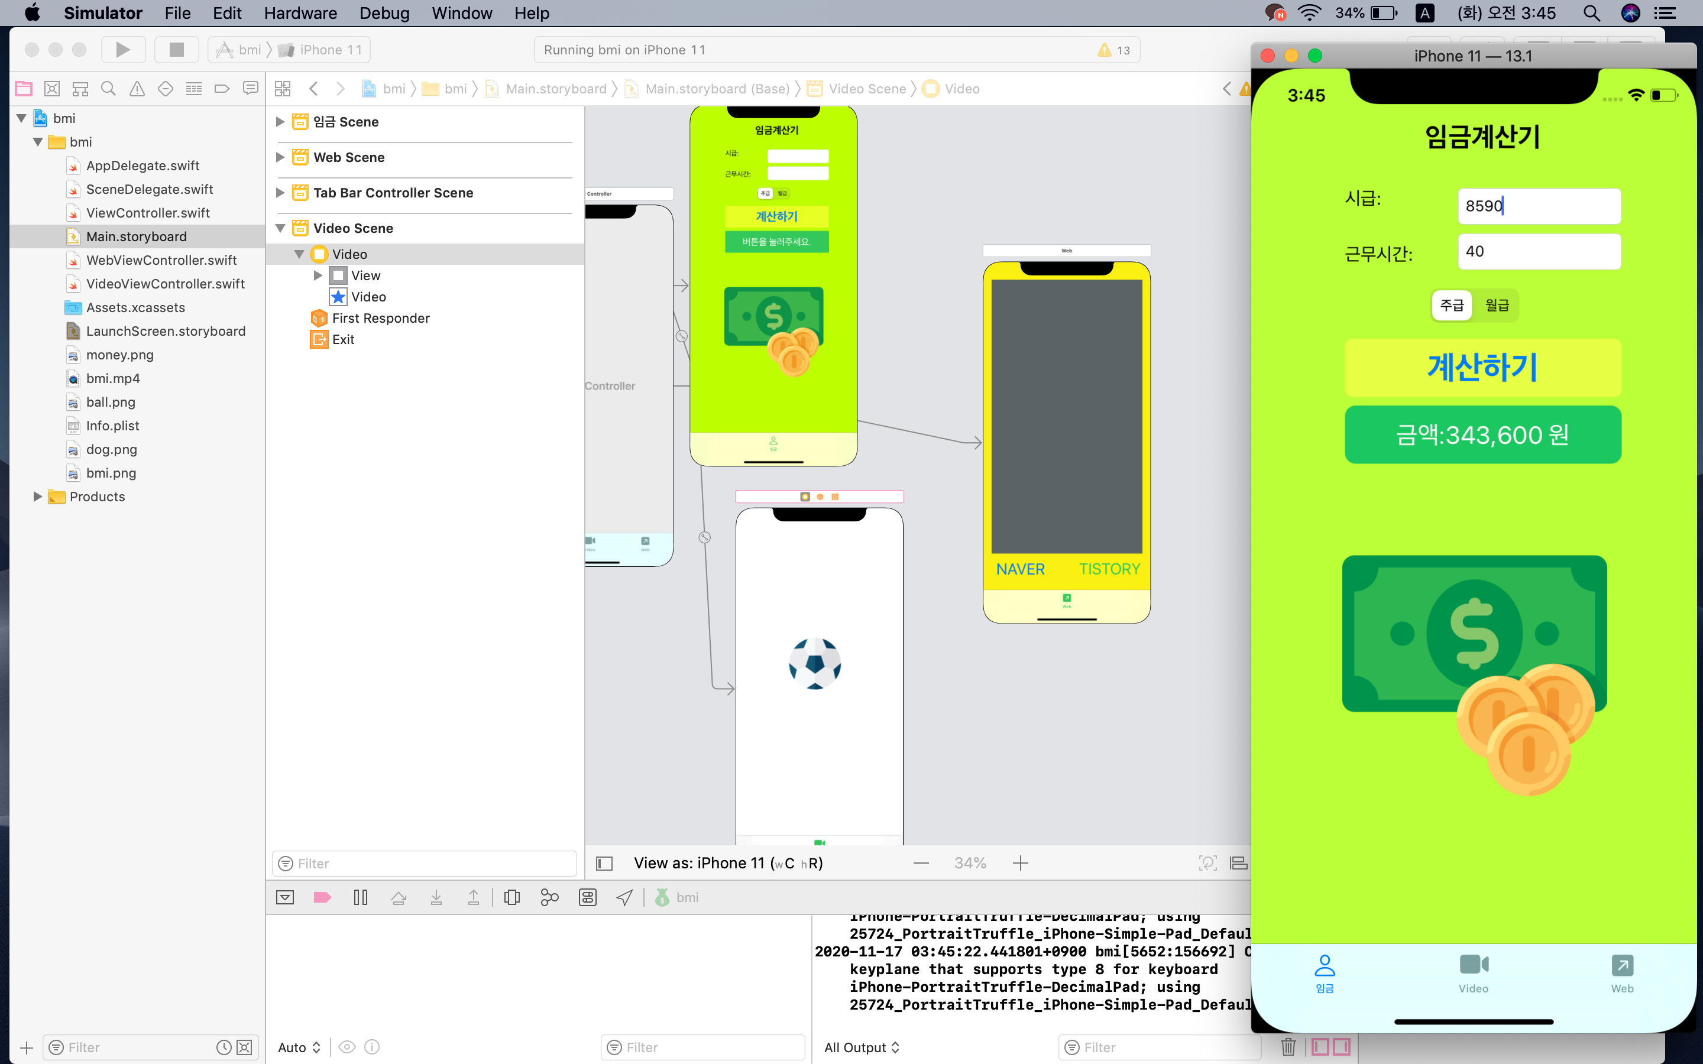The width and height of the screenshot is (1703, 1064).
Task: Click the 근무시간 text field showing 40
Action: [x=1539, y=251]
